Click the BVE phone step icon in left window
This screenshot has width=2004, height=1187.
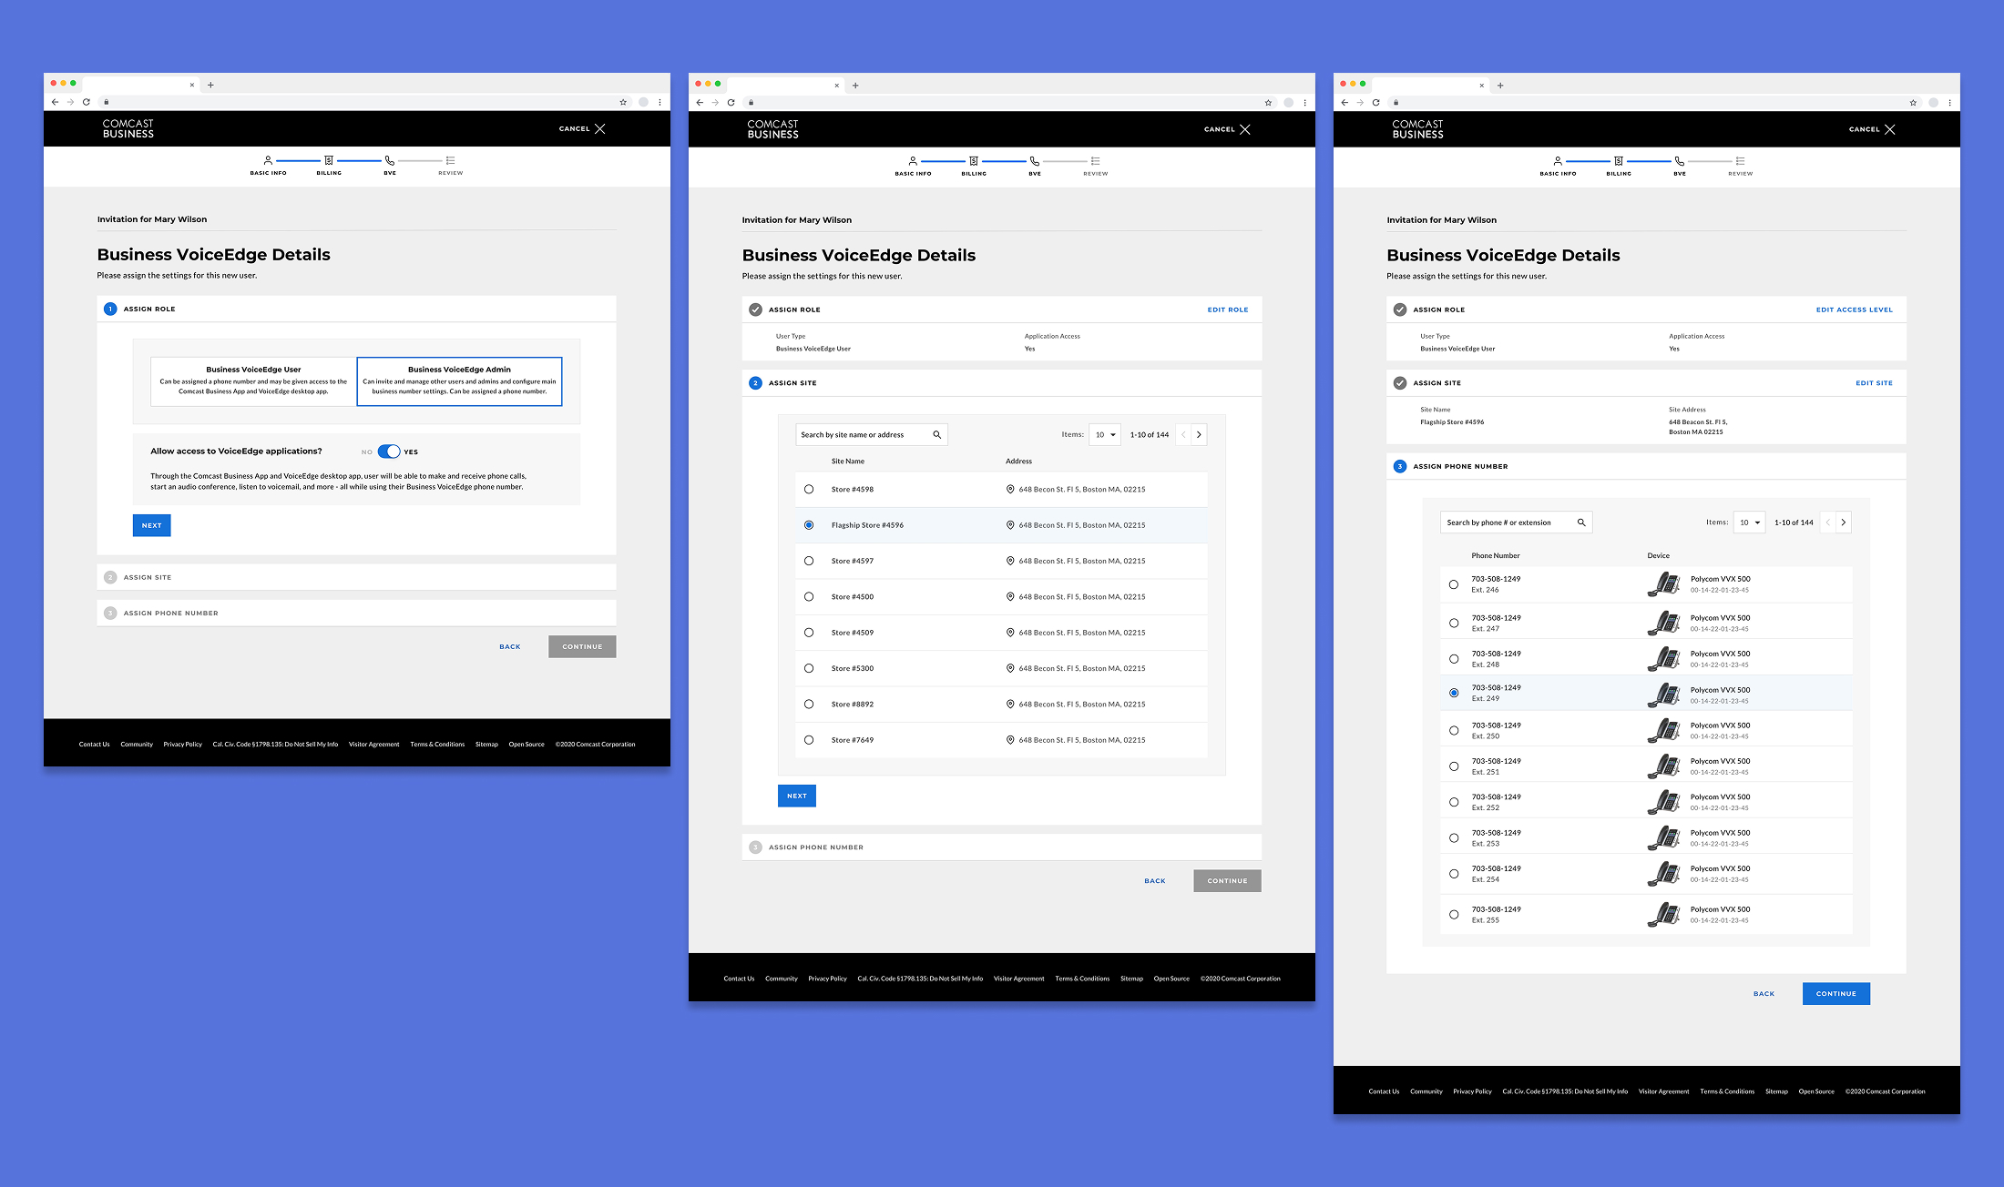pos(390,160)
